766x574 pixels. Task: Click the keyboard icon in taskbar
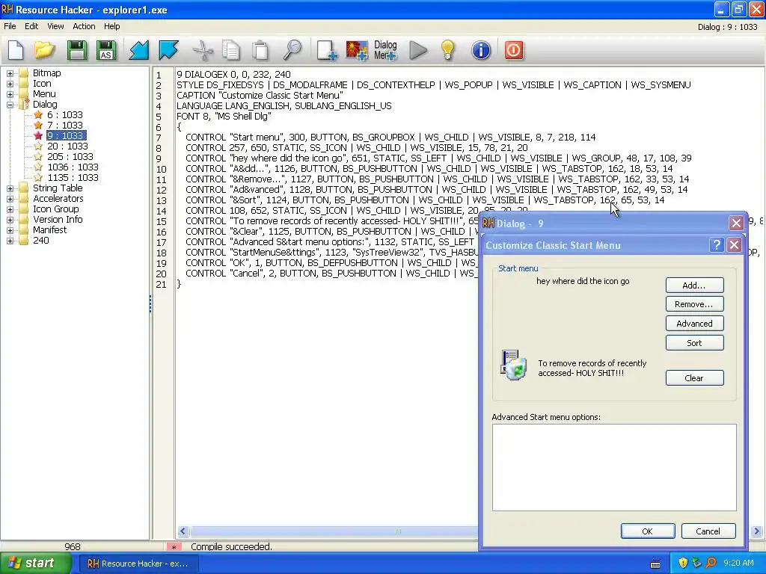[x=655, y=564]
